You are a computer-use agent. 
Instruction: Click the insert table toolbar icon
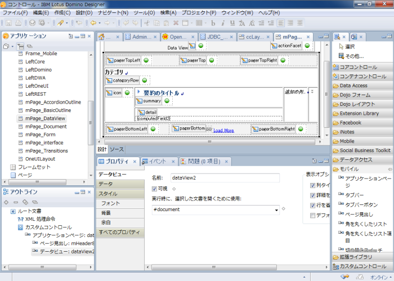pos(199,23)
